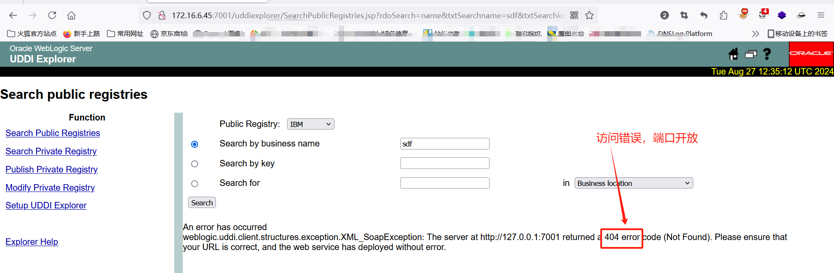Show more bookmarks with double chevron
This screenshot has width=834, height=273.
click(755, 34)
